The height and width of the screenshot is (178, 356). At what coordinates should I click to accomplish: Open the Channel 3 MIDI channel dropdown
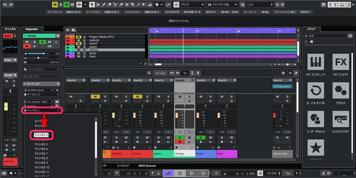41,110
